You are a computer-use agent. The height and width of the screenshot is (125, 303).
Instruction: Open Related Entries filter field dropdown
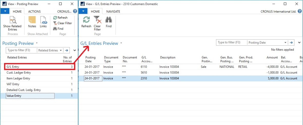pyautogui.click(x=61, y=50)
